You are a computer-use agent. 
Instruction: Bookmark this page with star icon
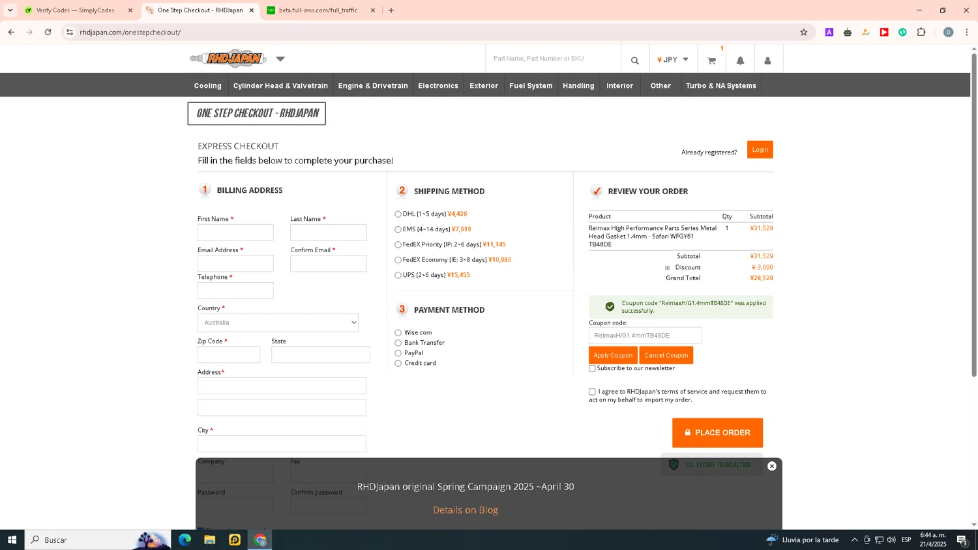click(804, 32)
